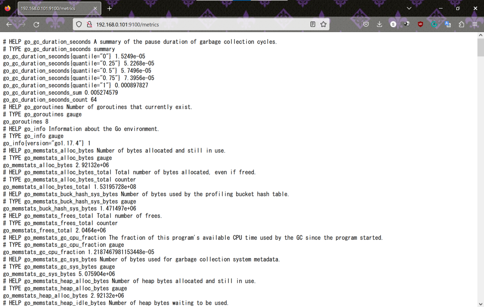Click the back navigation arrow

pyautogui.click(x=9, y=24)
